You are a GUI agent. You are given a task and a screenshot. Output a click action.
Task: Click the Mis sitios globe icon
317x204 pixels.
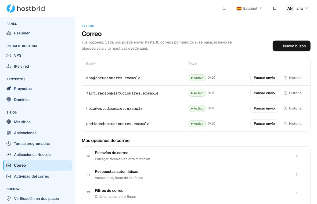[x=9, y=122]
